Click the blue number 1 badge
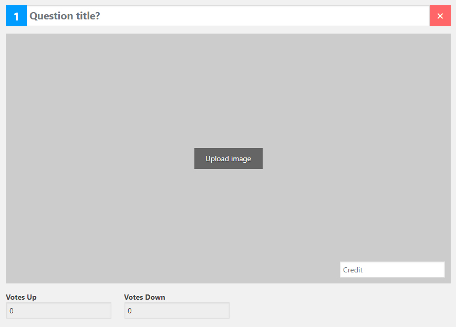Viewport: 456px width, 327px height. coord(16,16)
